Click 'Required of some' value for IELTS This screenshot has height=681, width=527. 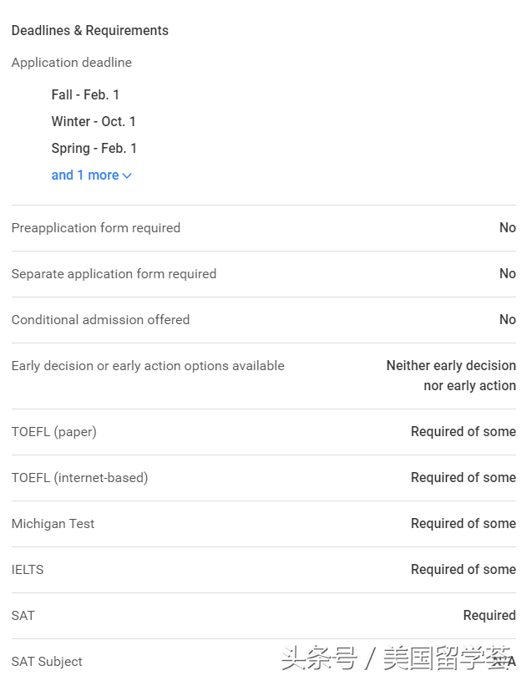[463, 570]
